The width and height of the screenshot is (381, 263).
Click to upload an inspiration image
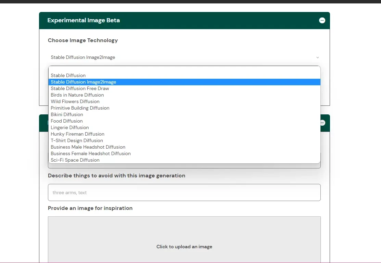[184, 247]
